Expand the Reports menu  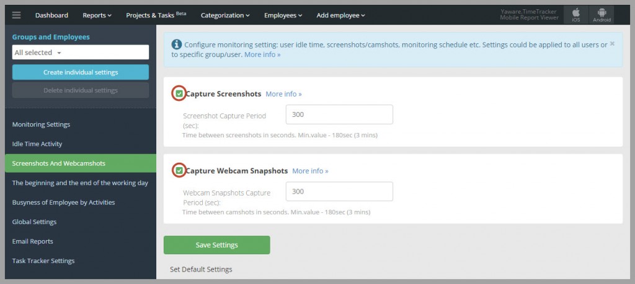click(97, 15)
